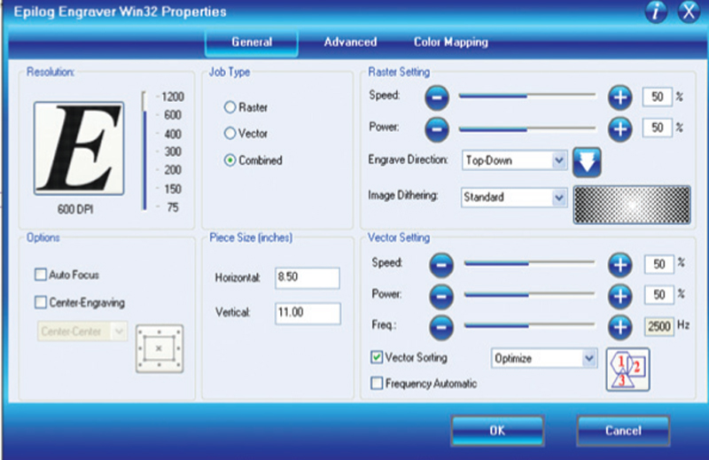Screen dimensions: 709x460
Task: Decrease Raster Power with minus button
Action: [437, 129]
